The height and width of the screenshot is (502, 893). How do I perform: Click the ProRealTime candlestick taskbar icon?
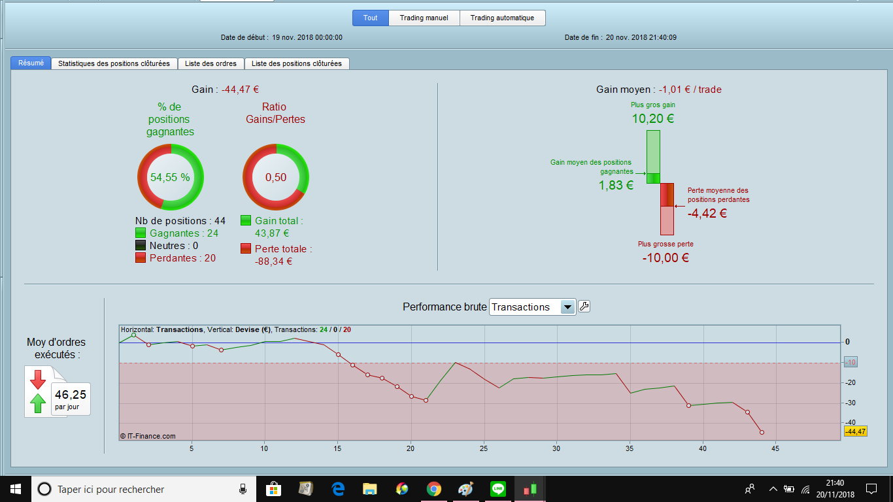(x=530, y=489)
